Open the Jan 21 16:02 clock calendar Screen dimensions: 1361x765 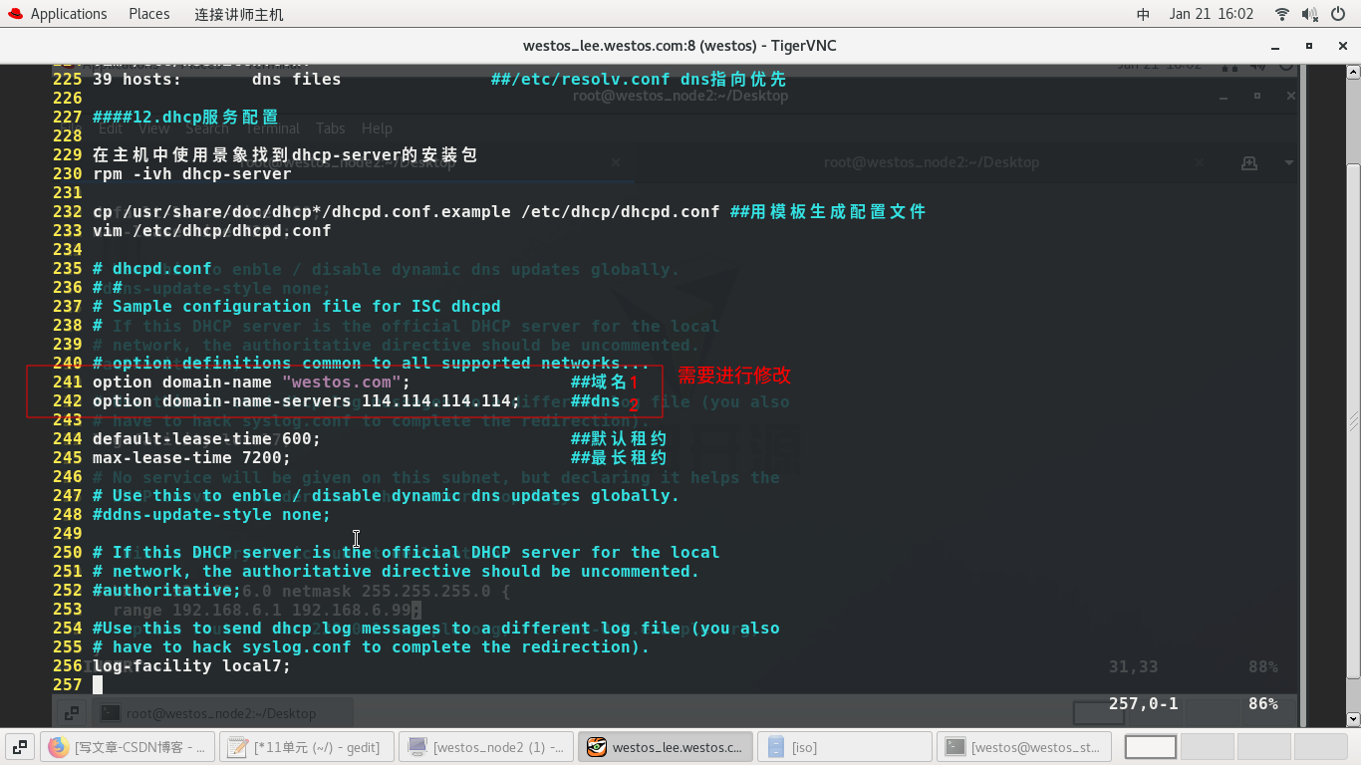1212,14
